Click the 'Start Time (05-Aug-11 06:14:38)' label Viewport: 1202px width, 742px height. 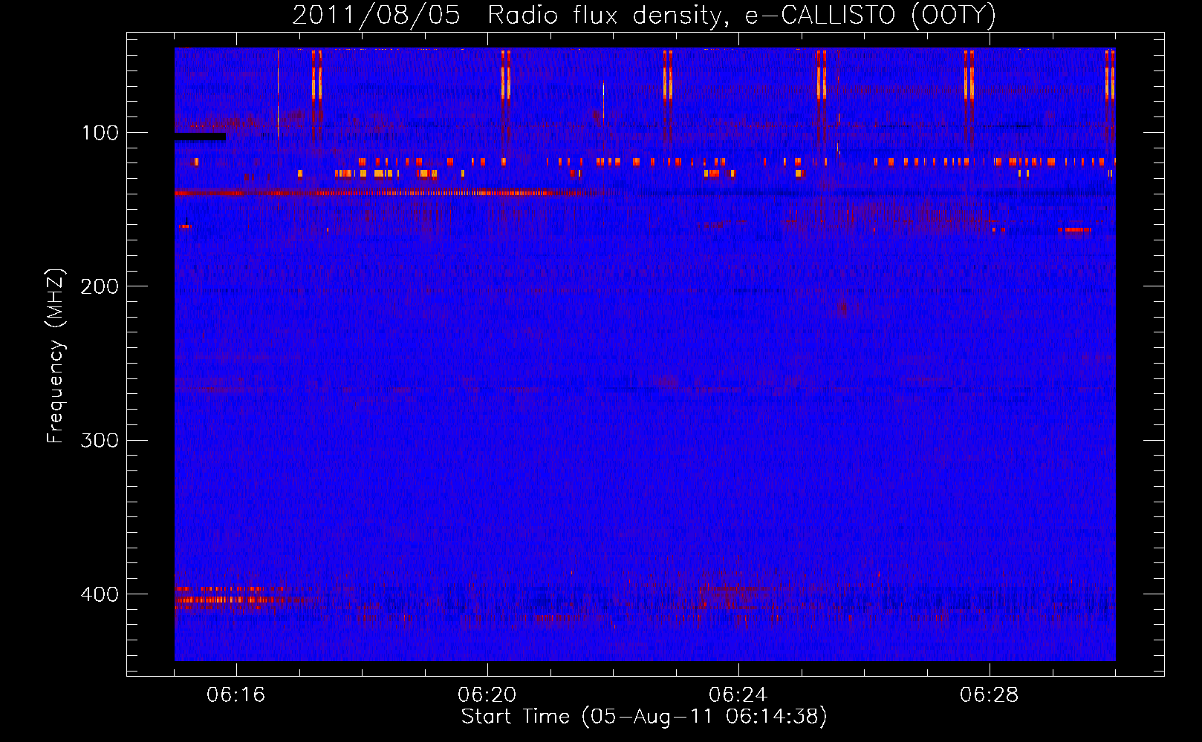(x=644, y=717)
